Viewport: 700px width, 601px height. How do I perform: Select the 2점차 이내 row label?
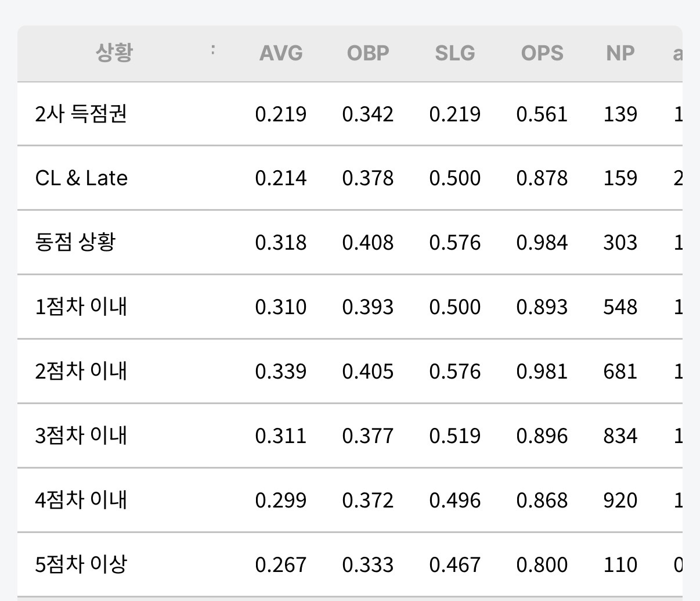[81, 371]
